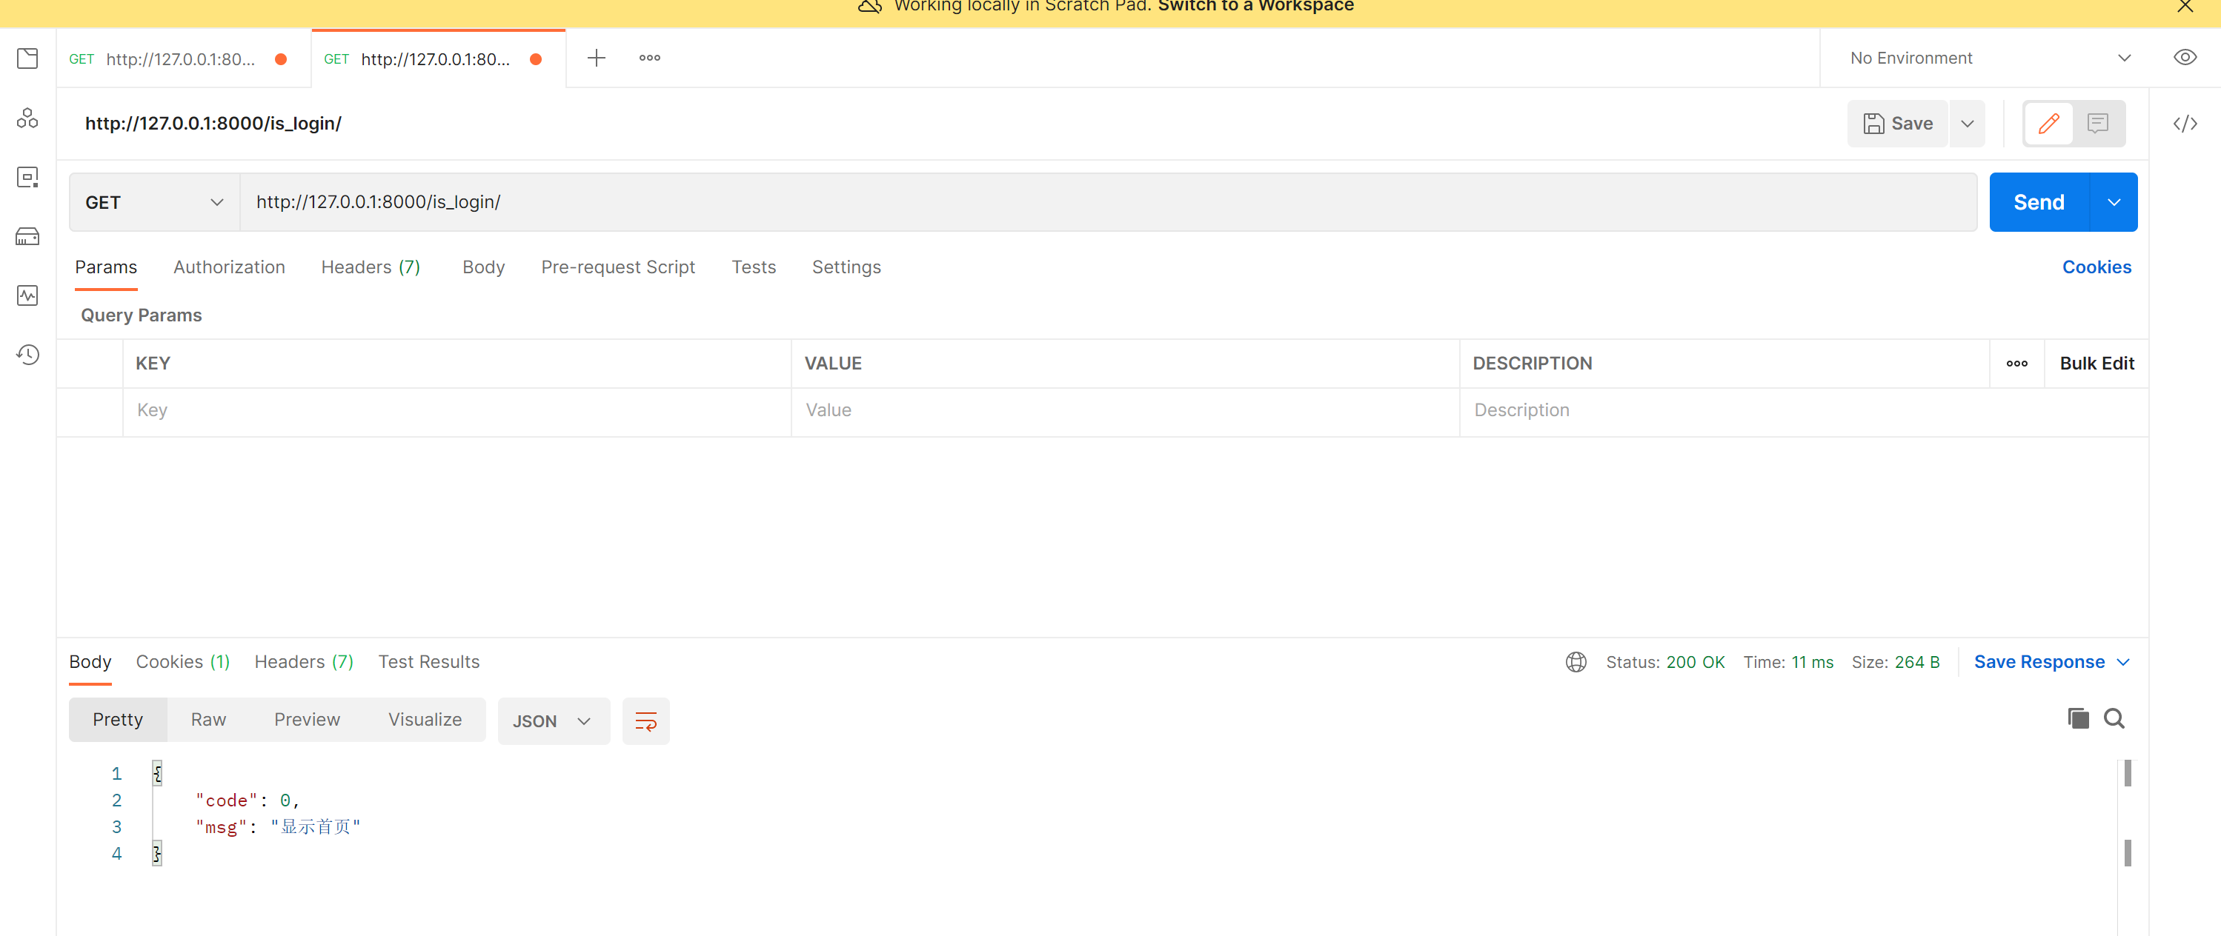This screenshot has width=2221, height=936.
Task: Open the No Environment dropdown
Action: point(1989,58)
